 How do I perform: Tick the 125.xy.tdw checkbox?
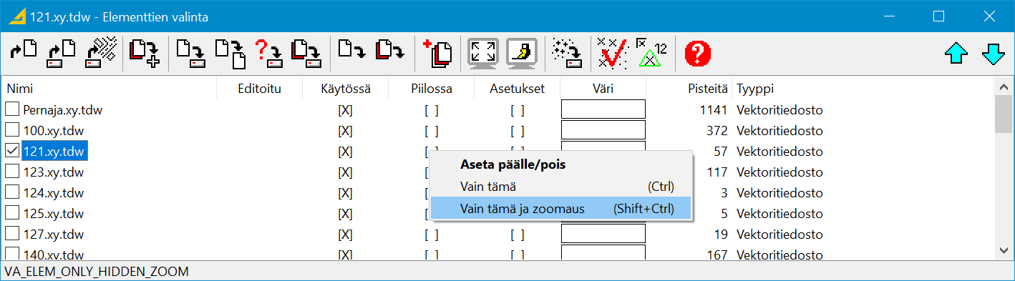12,214
